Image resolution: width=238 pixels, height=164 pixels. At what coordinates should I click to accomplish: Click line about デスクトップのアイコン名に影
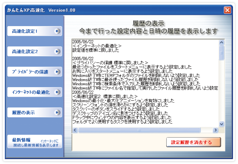(x=120, y=113)
